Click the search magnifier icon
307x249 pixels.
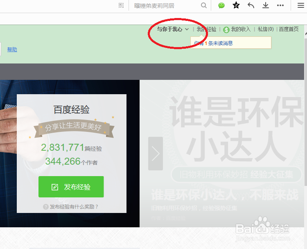click(x=203, y=5)
